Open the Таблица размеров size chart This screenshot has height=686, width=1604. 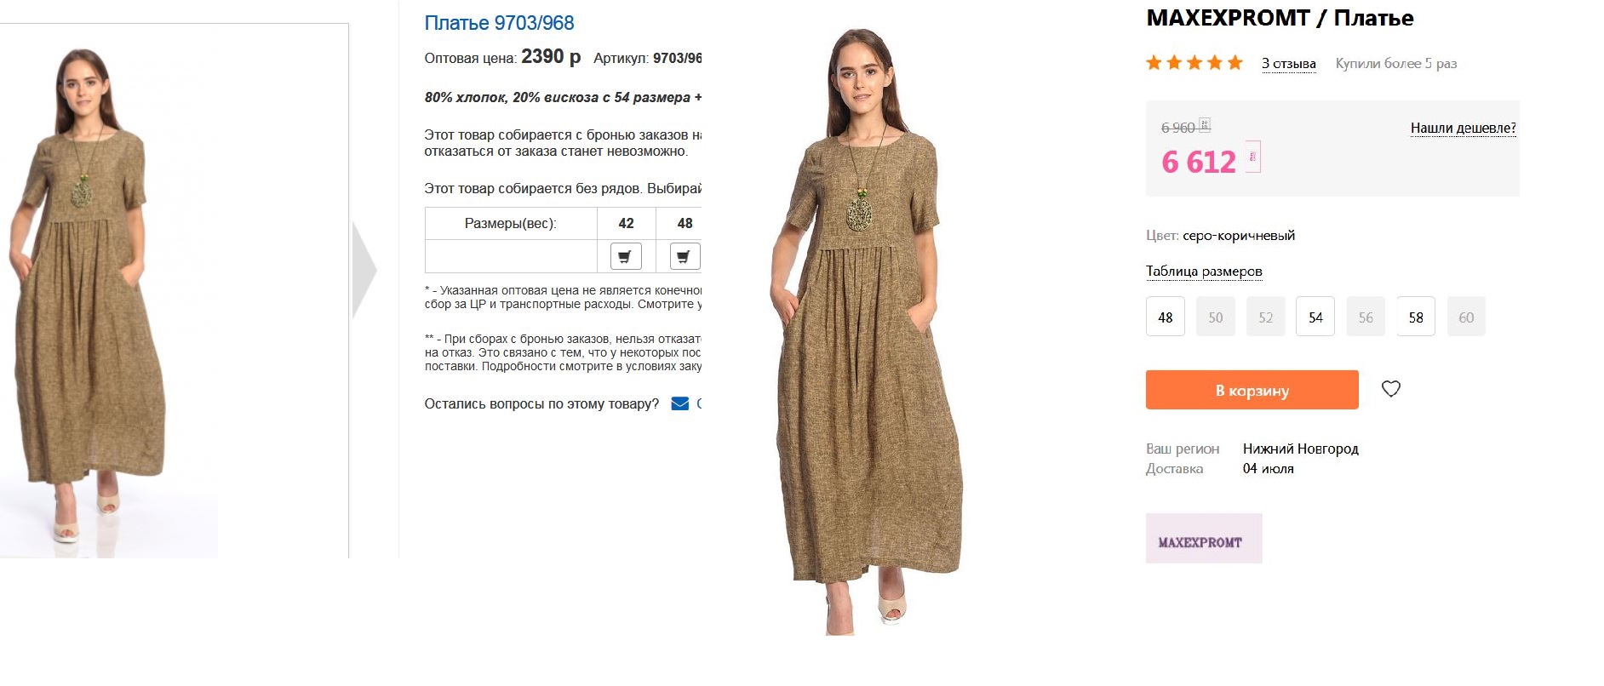click(1204, 272)
